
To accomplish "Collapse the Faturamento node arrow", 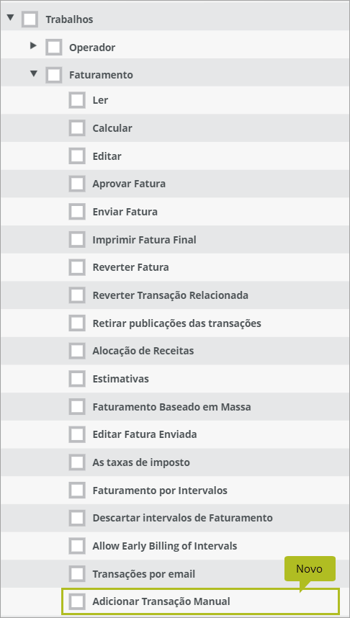I will pyautogui.click(x=34, y=73).
